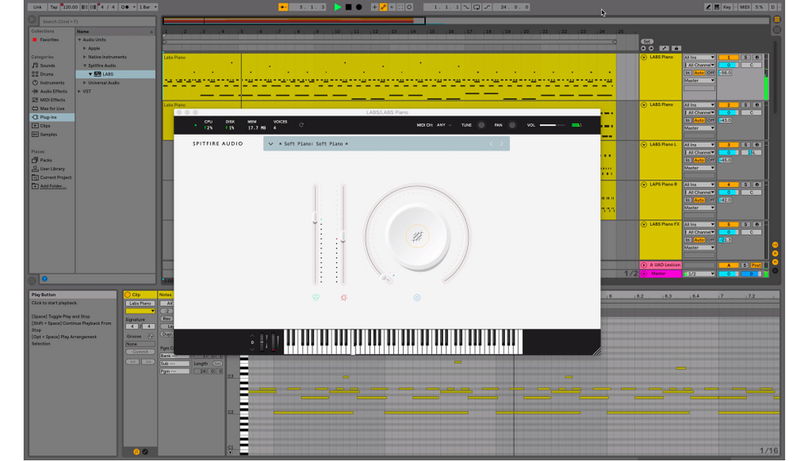Screen dimensions: 812x461
Task: Click the LABS expression slider handle
Action: 315,219
